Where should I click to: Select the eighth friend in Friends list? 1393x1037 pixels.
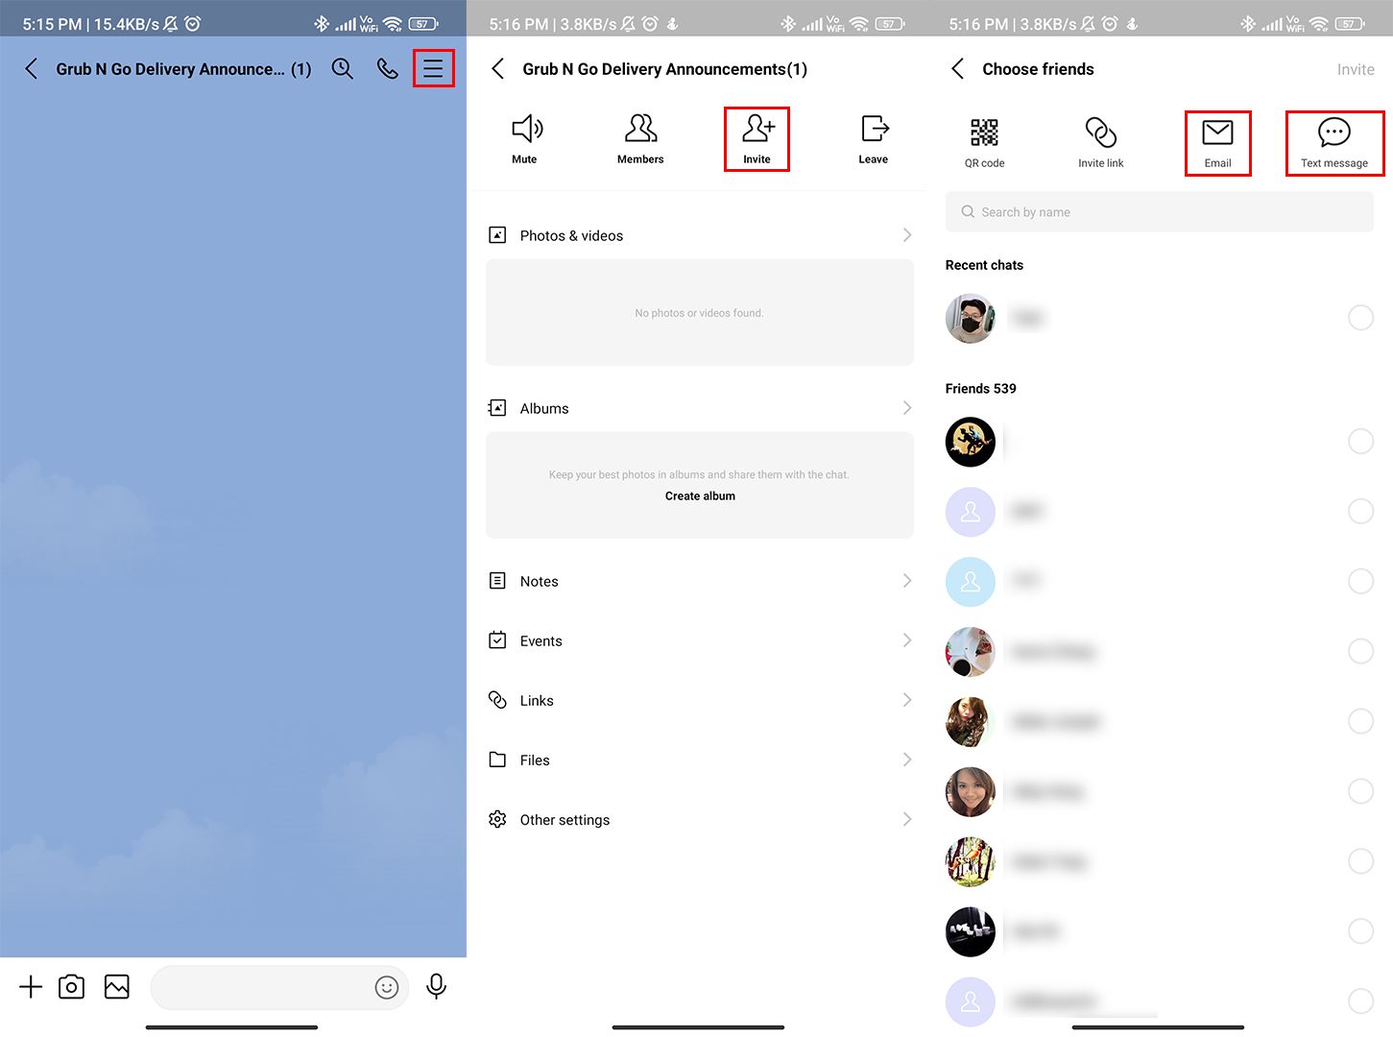tap(1360, 931)
